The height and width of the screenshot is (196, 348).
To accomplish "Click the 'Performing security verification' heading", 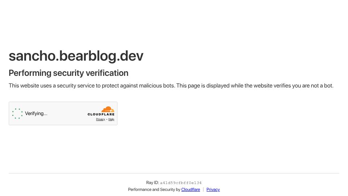I will (x=69, y=73).
